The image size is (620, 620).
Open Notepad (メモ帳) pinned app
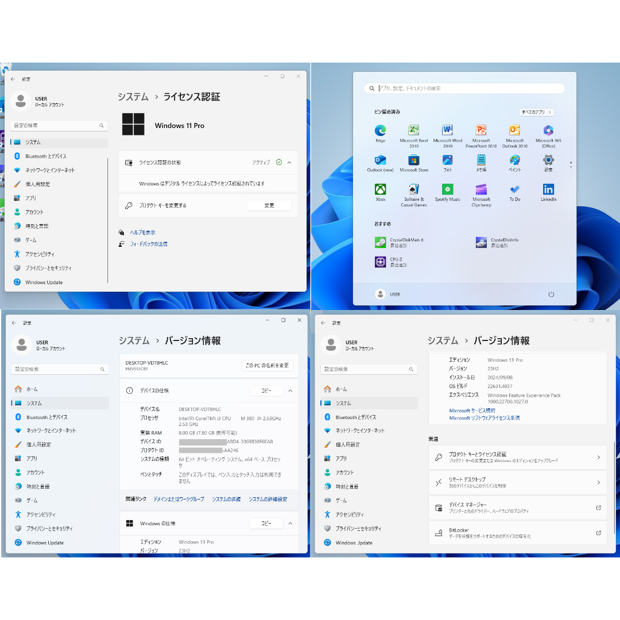pos(481,163)
